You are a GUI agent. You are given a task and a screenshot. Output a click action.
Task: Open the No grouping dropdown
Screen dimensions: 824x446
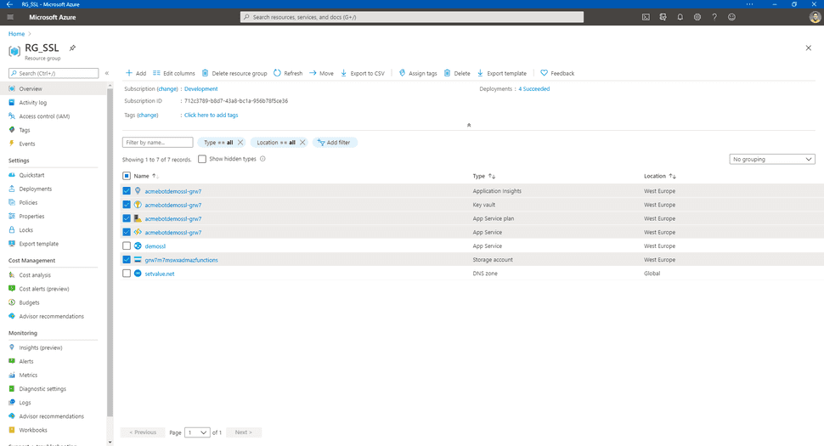772,159
